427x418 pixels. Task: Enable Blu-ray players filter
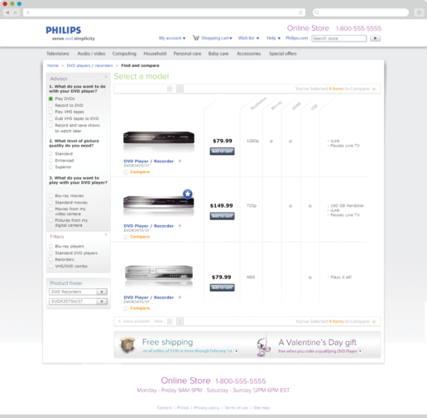50,246
